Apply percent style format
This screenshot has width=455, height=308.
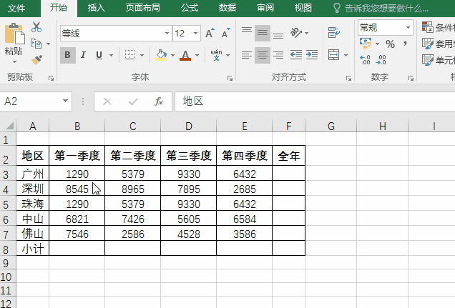[x=390, y=44]
